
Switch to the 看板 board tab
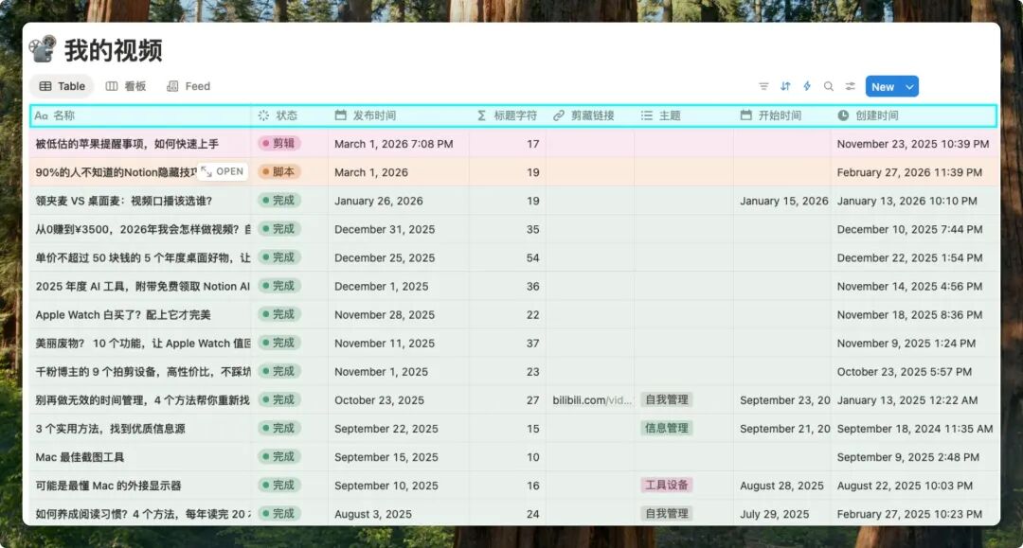click(x=126, y=86)
